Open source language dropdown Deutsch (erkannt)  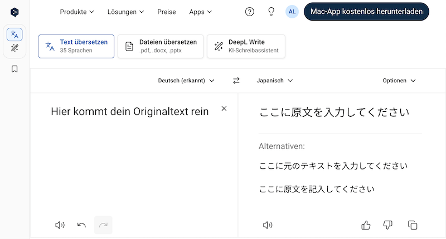point(186,81)
